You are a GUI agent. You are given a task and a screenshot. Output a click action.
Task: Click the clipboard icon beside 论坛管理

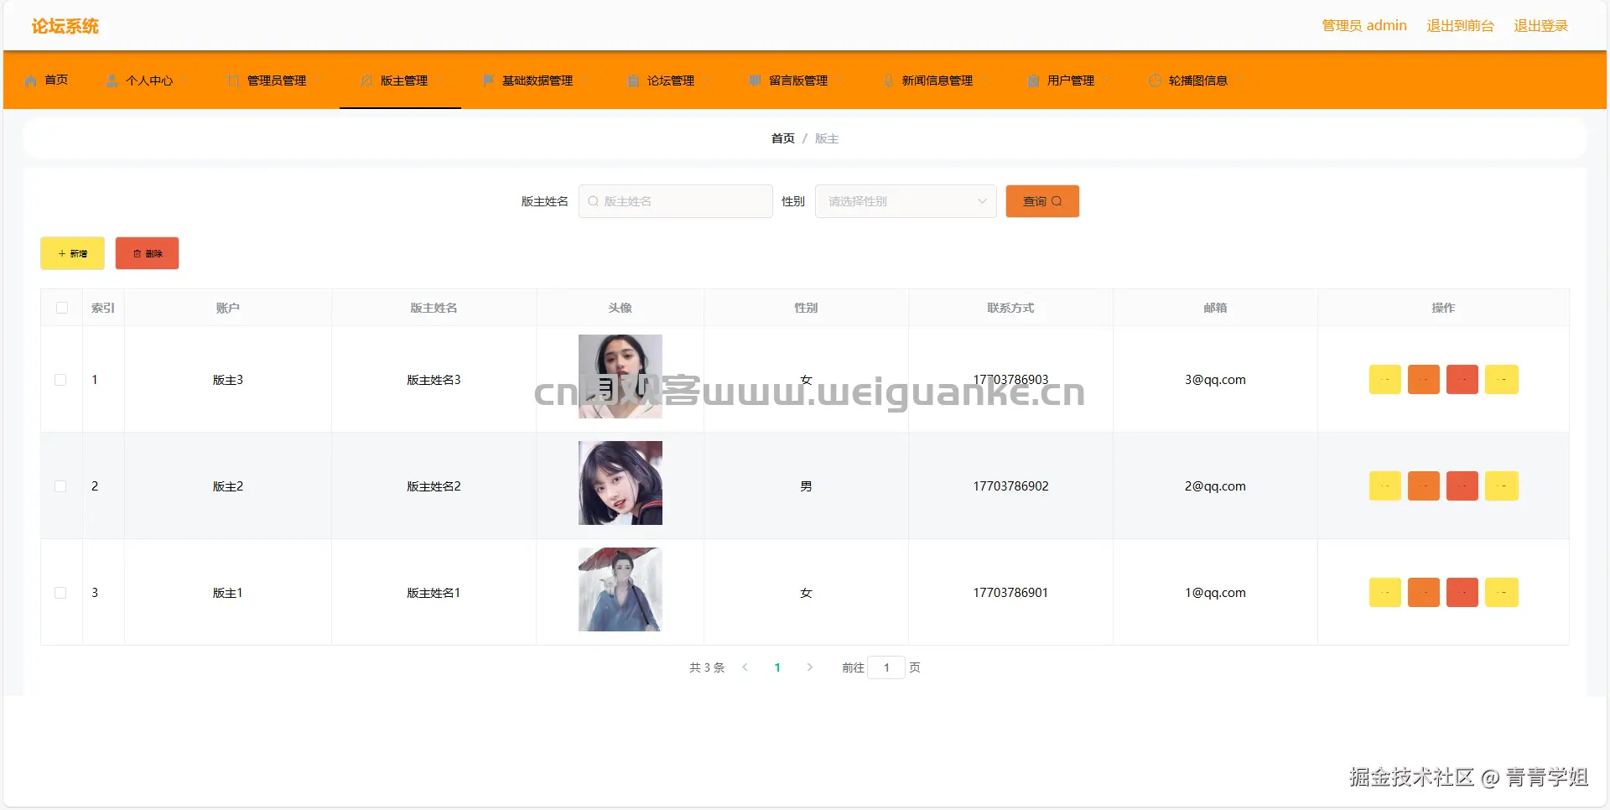tap(633, 80)
